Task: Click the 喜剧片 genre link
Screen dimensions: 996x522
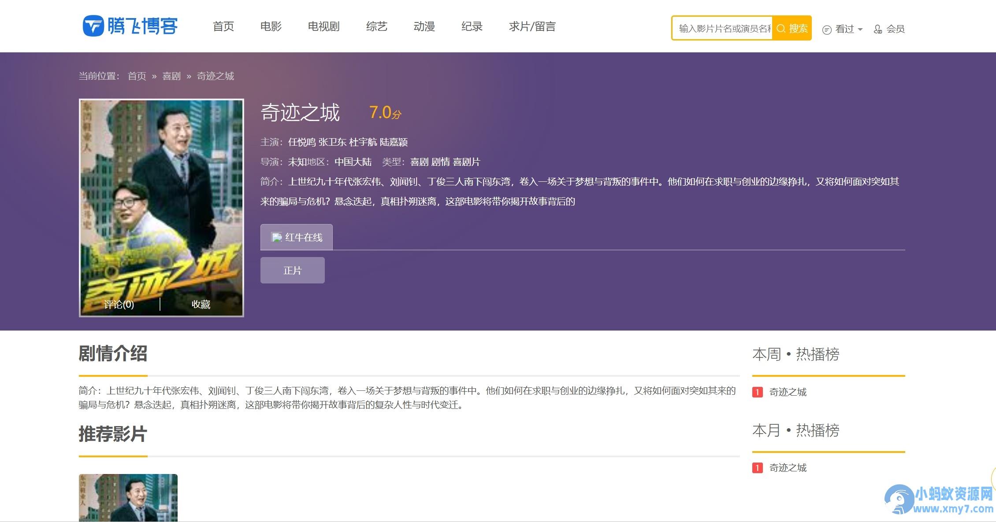Action: click(466, 162)
